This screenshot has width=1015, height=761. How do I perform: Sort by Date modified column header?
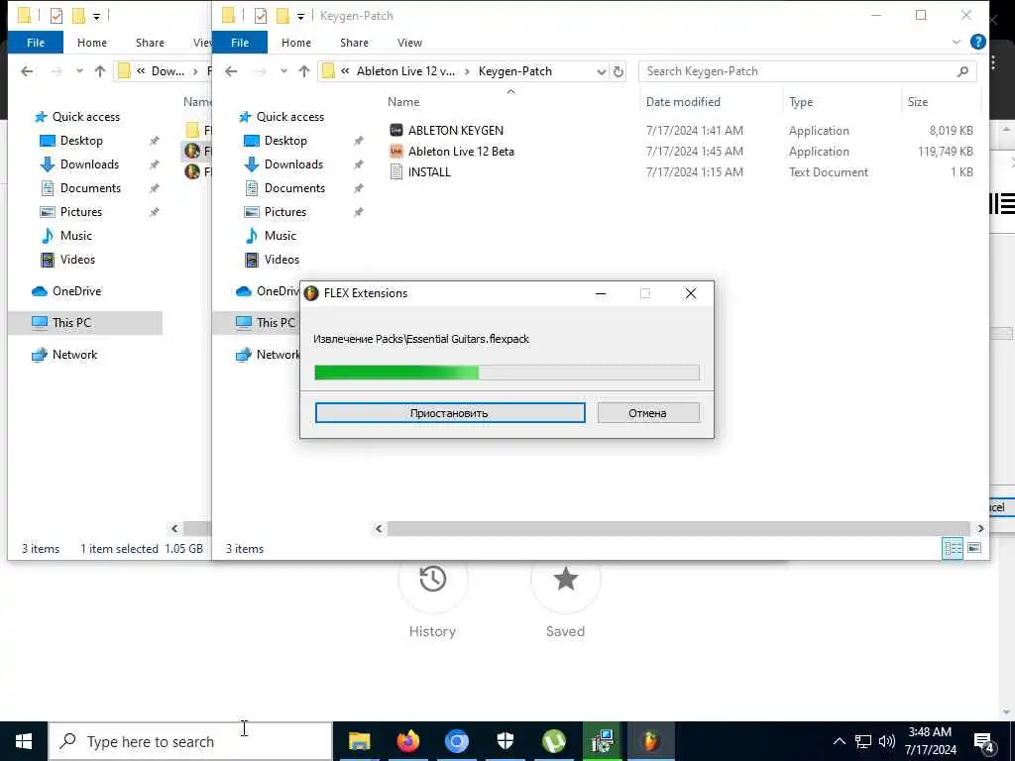click(x=683, y=102)
